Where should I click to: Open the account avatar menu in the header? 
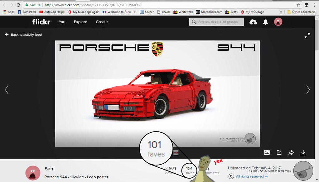point(278,22)
